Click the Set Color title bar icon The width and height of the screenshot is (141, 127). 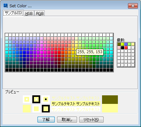[x=6, y=6]
